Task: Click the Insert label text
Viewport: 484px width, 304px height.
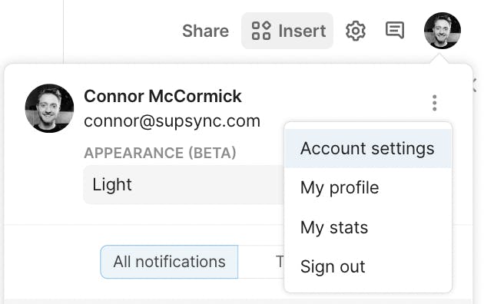Action: coord(302,31)
